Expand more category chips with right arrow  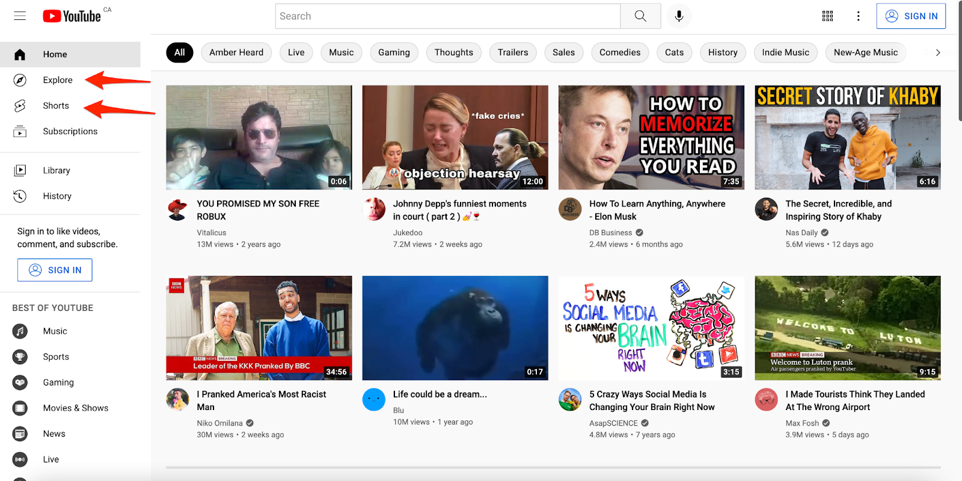(x=938, y=53)
